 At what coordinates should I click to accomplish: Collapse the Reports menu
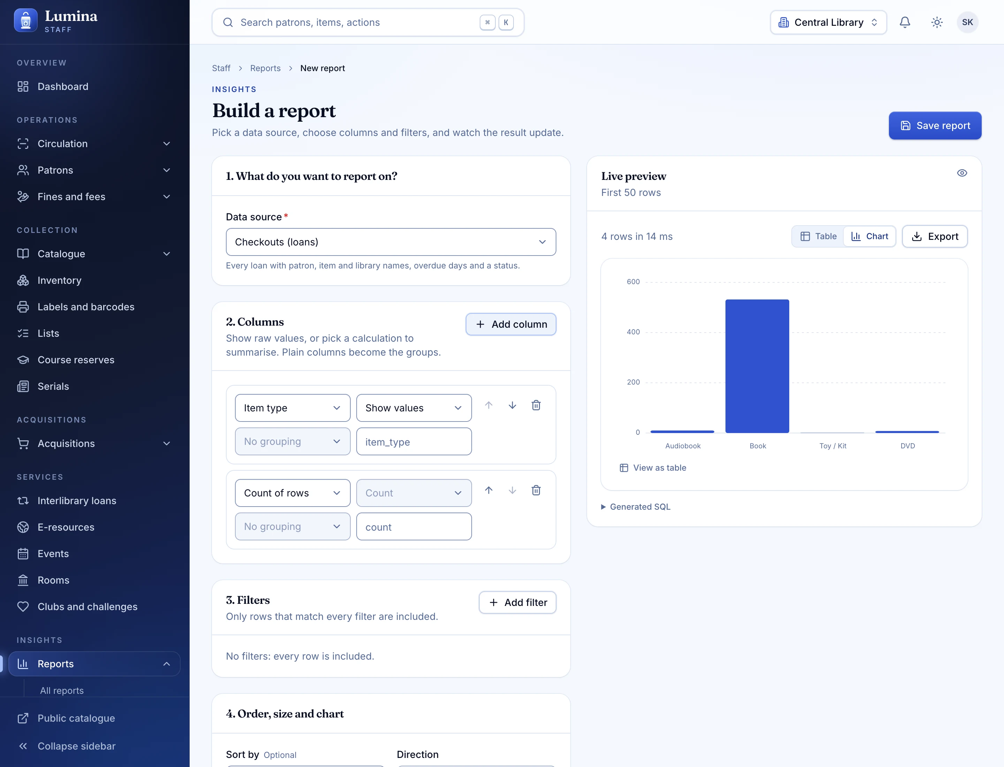[x=94, y=664]
